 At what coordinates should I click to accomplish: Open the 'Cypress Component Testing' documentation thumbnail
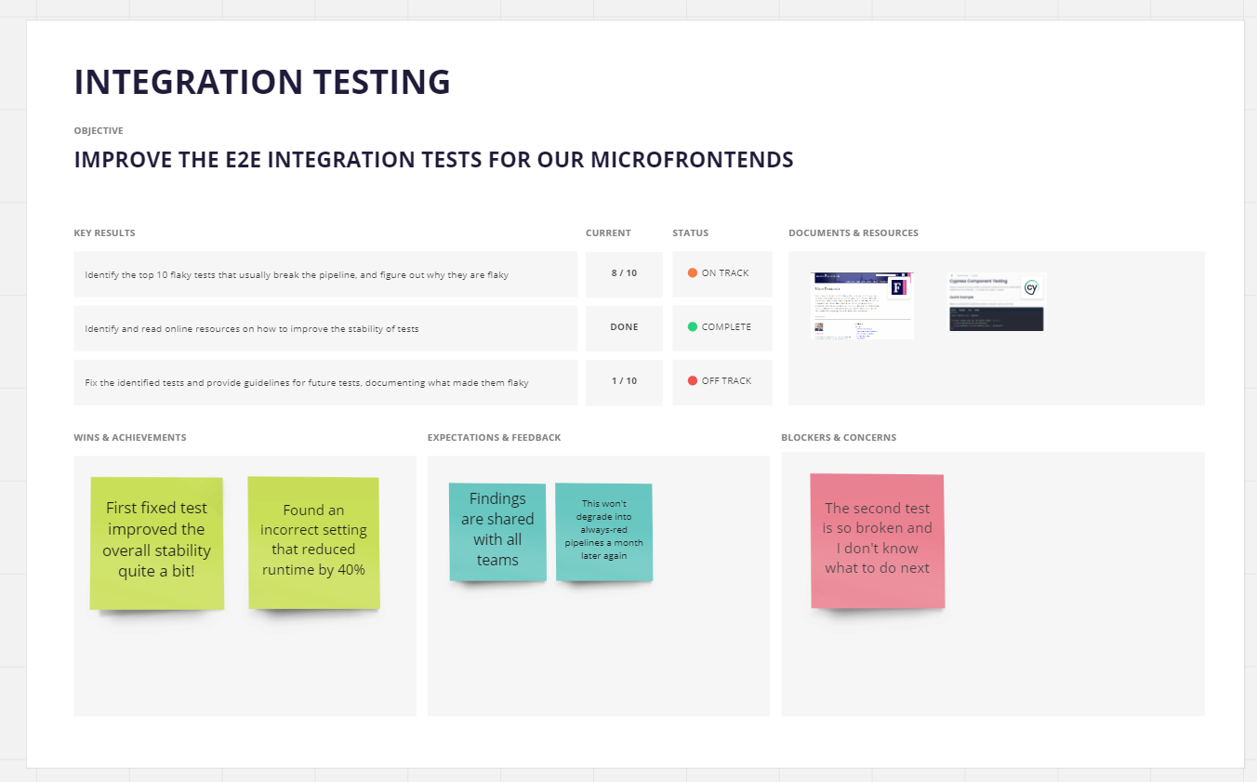pyautogui.click(x=996, y=300)
